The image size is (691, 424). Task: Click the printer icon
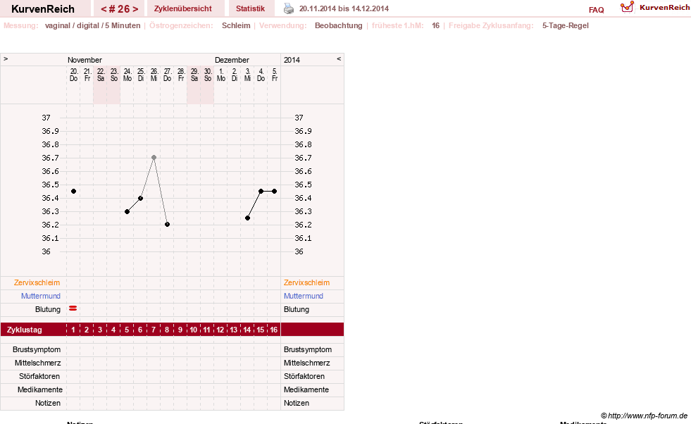[x=289, y=8]
